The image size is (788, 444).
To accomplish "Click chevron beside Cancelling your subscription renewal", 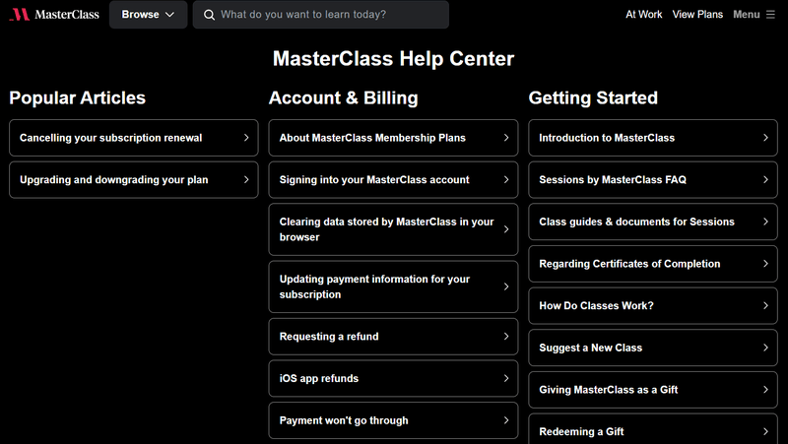I will (x=246, y=138).
